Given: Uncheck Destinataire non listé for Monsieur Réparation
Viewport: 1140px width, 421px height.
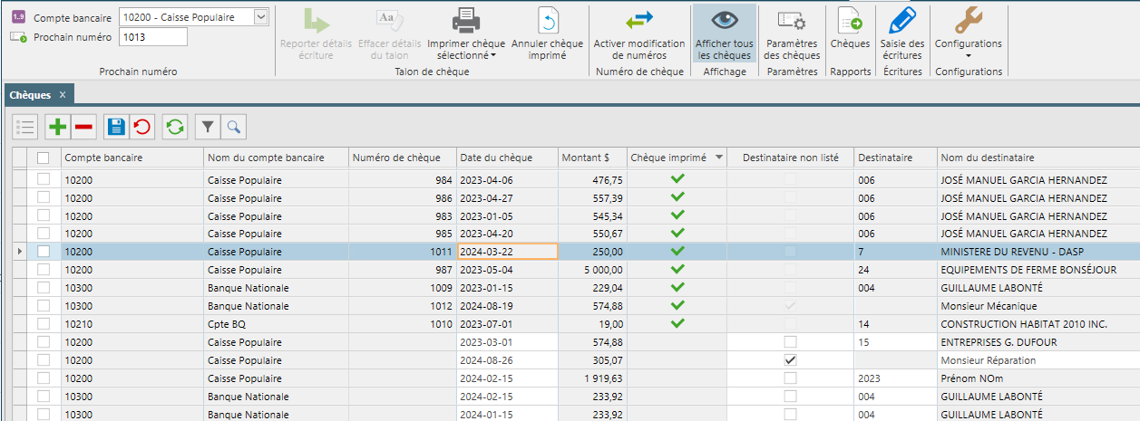Looking at the screenshot, I should click(791, 360).
